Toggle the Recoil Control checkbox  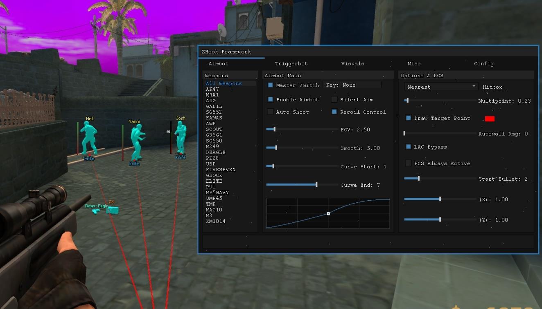pos(334,112)
